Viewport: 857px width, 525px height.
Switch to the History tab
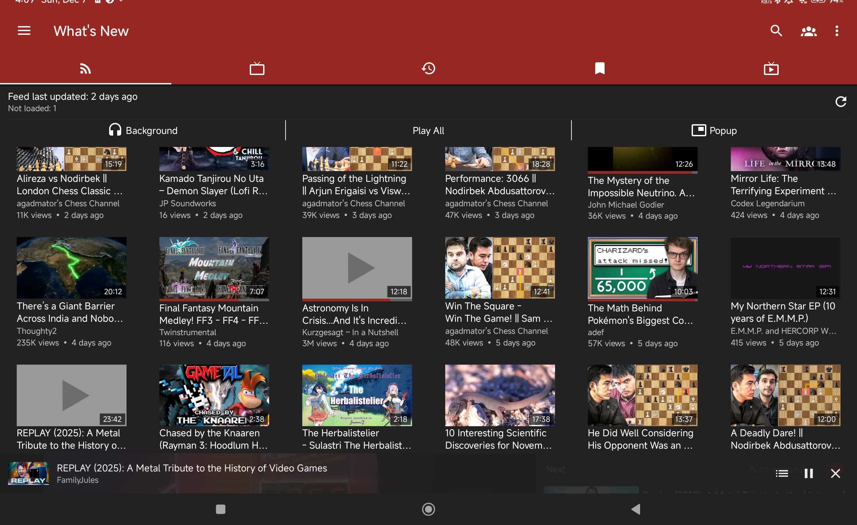coord(428,69)
